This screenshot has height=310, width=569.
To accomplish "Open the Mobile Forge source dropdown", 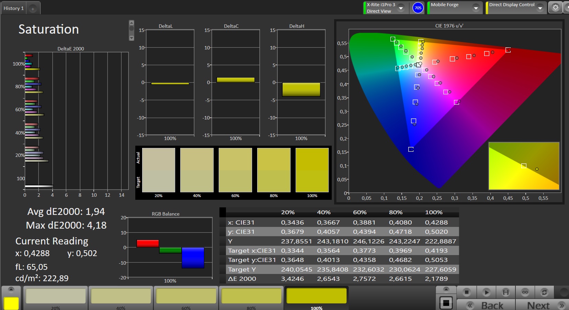I will (476, 8).
